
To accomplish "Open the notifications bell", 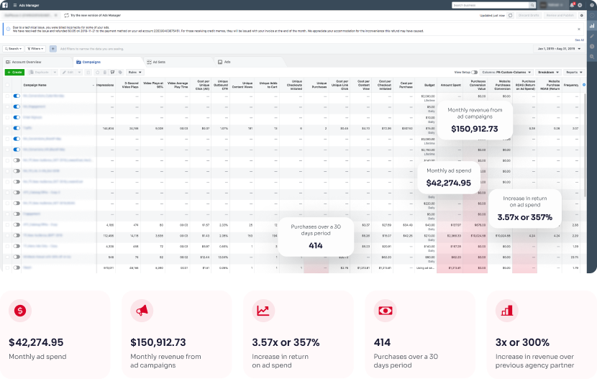I will 572,5.
